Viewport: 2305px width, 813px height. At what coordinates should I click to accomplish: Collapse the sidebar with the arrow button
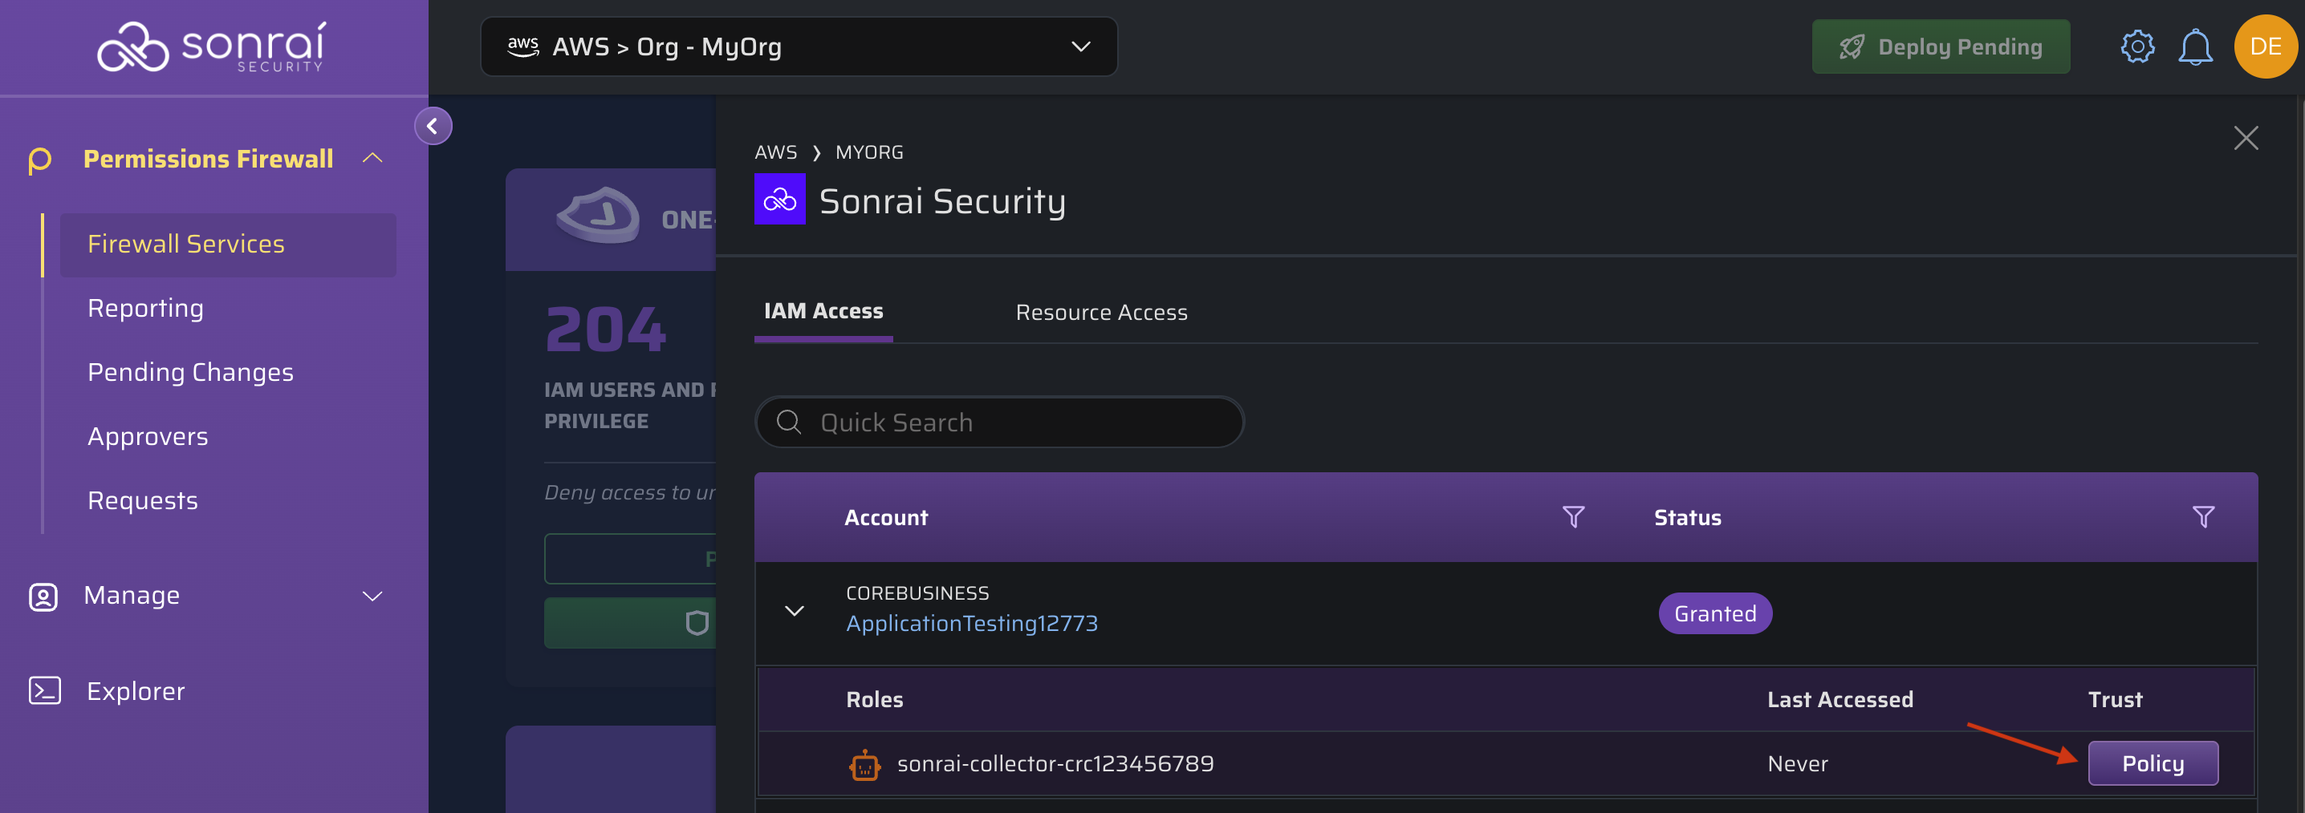[x=433, y=126]
